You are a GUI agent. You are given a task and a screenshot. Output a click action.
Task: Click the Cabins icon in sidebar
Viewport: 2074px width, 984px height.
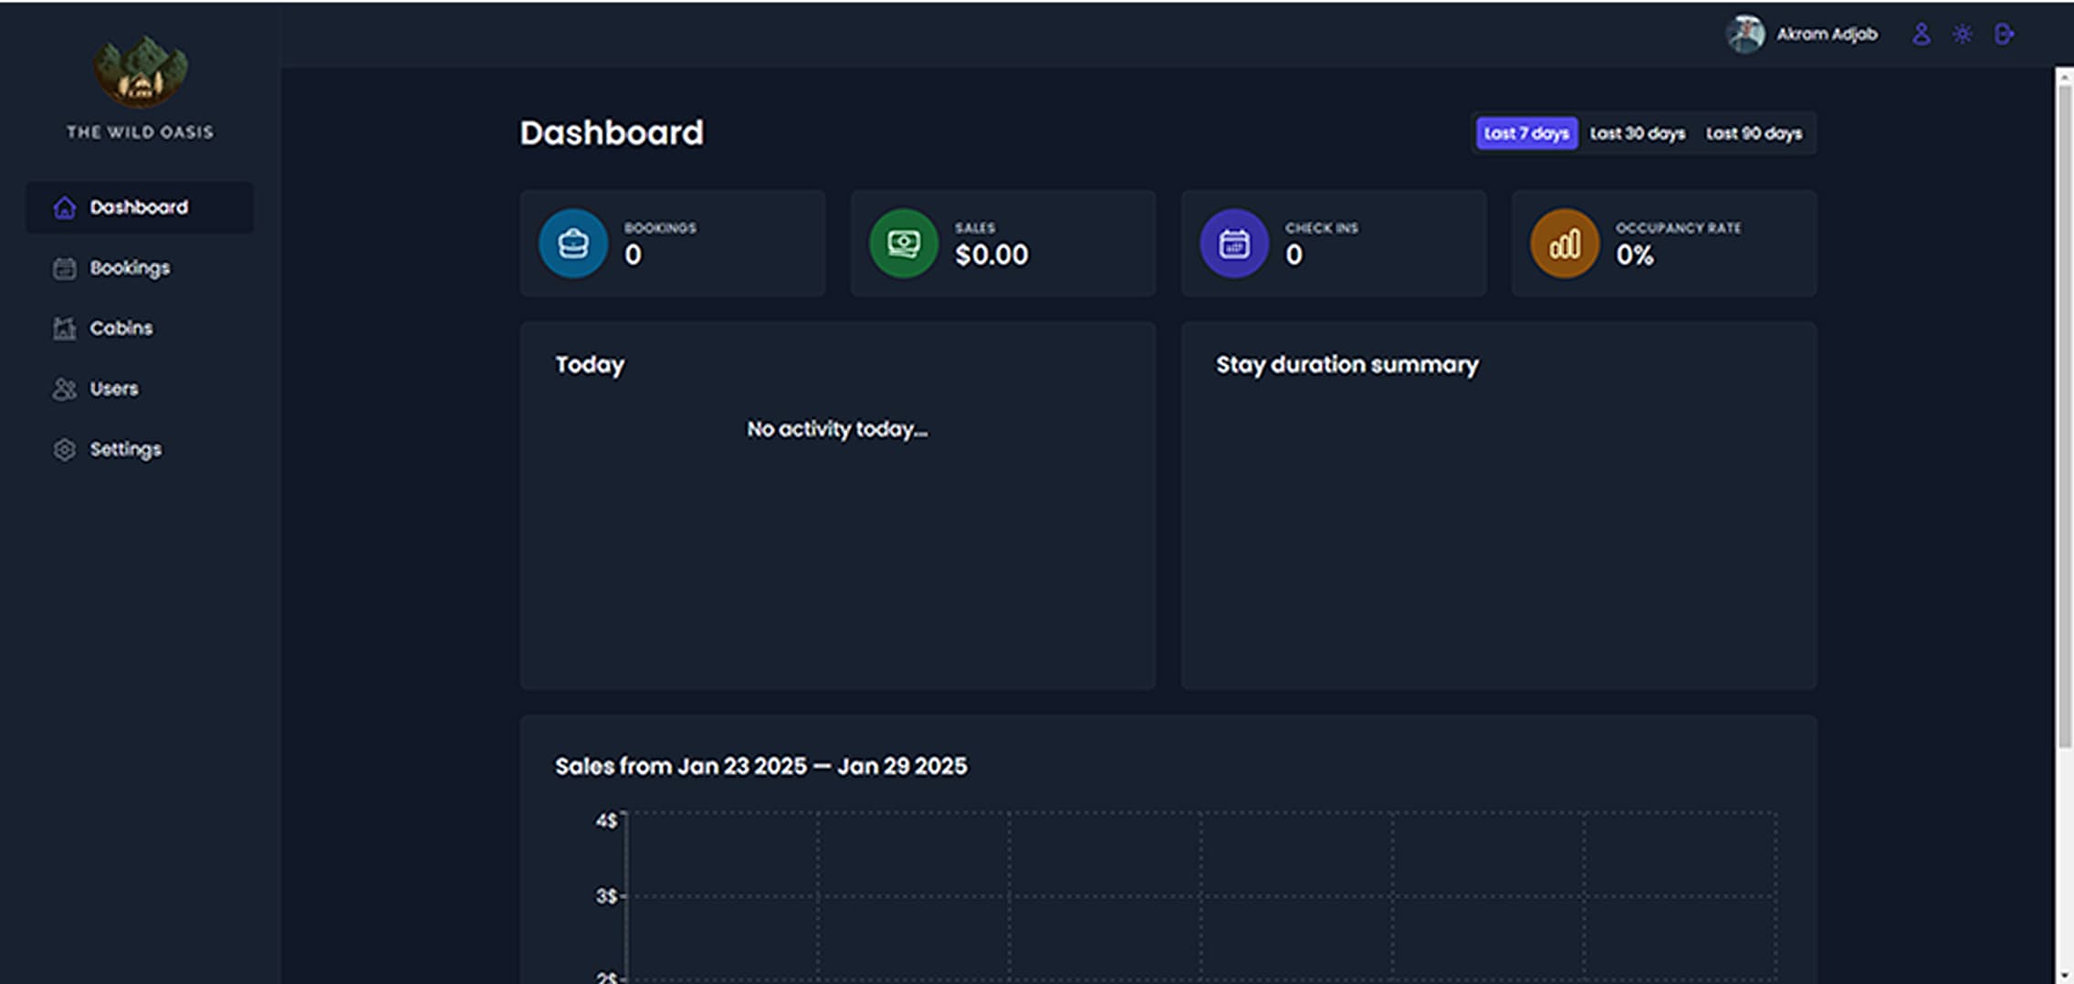pyautogui.click(x=64, y=329)
